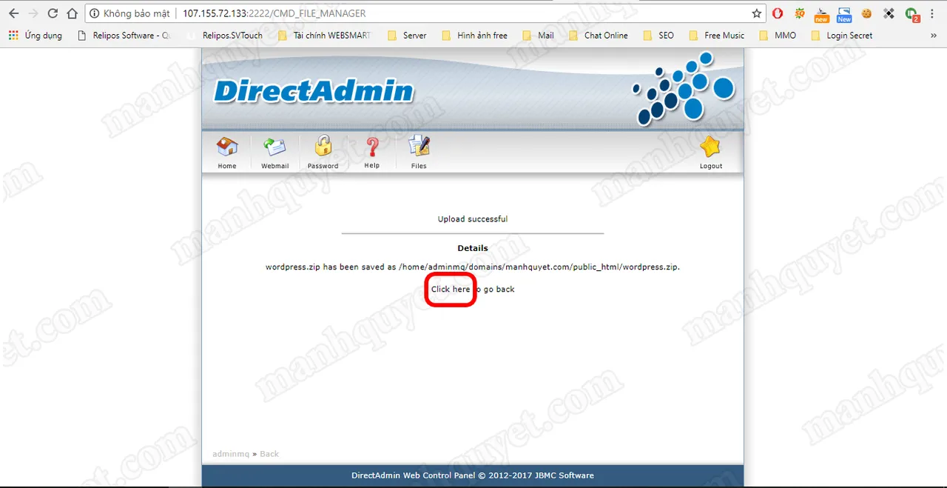Open Relipos.SVTouch bookmark
The height and width of the screenshot is (488, 947).
pyautogui.click(x=225, y=36)
